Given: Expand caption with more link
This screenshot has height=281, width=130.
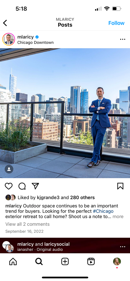Looking at the screenshot, I should (x=118, y=216).
